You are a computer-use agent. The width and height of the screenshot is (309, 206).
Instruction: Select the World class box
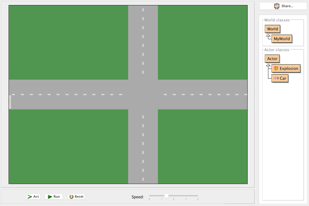click(273, 29)
